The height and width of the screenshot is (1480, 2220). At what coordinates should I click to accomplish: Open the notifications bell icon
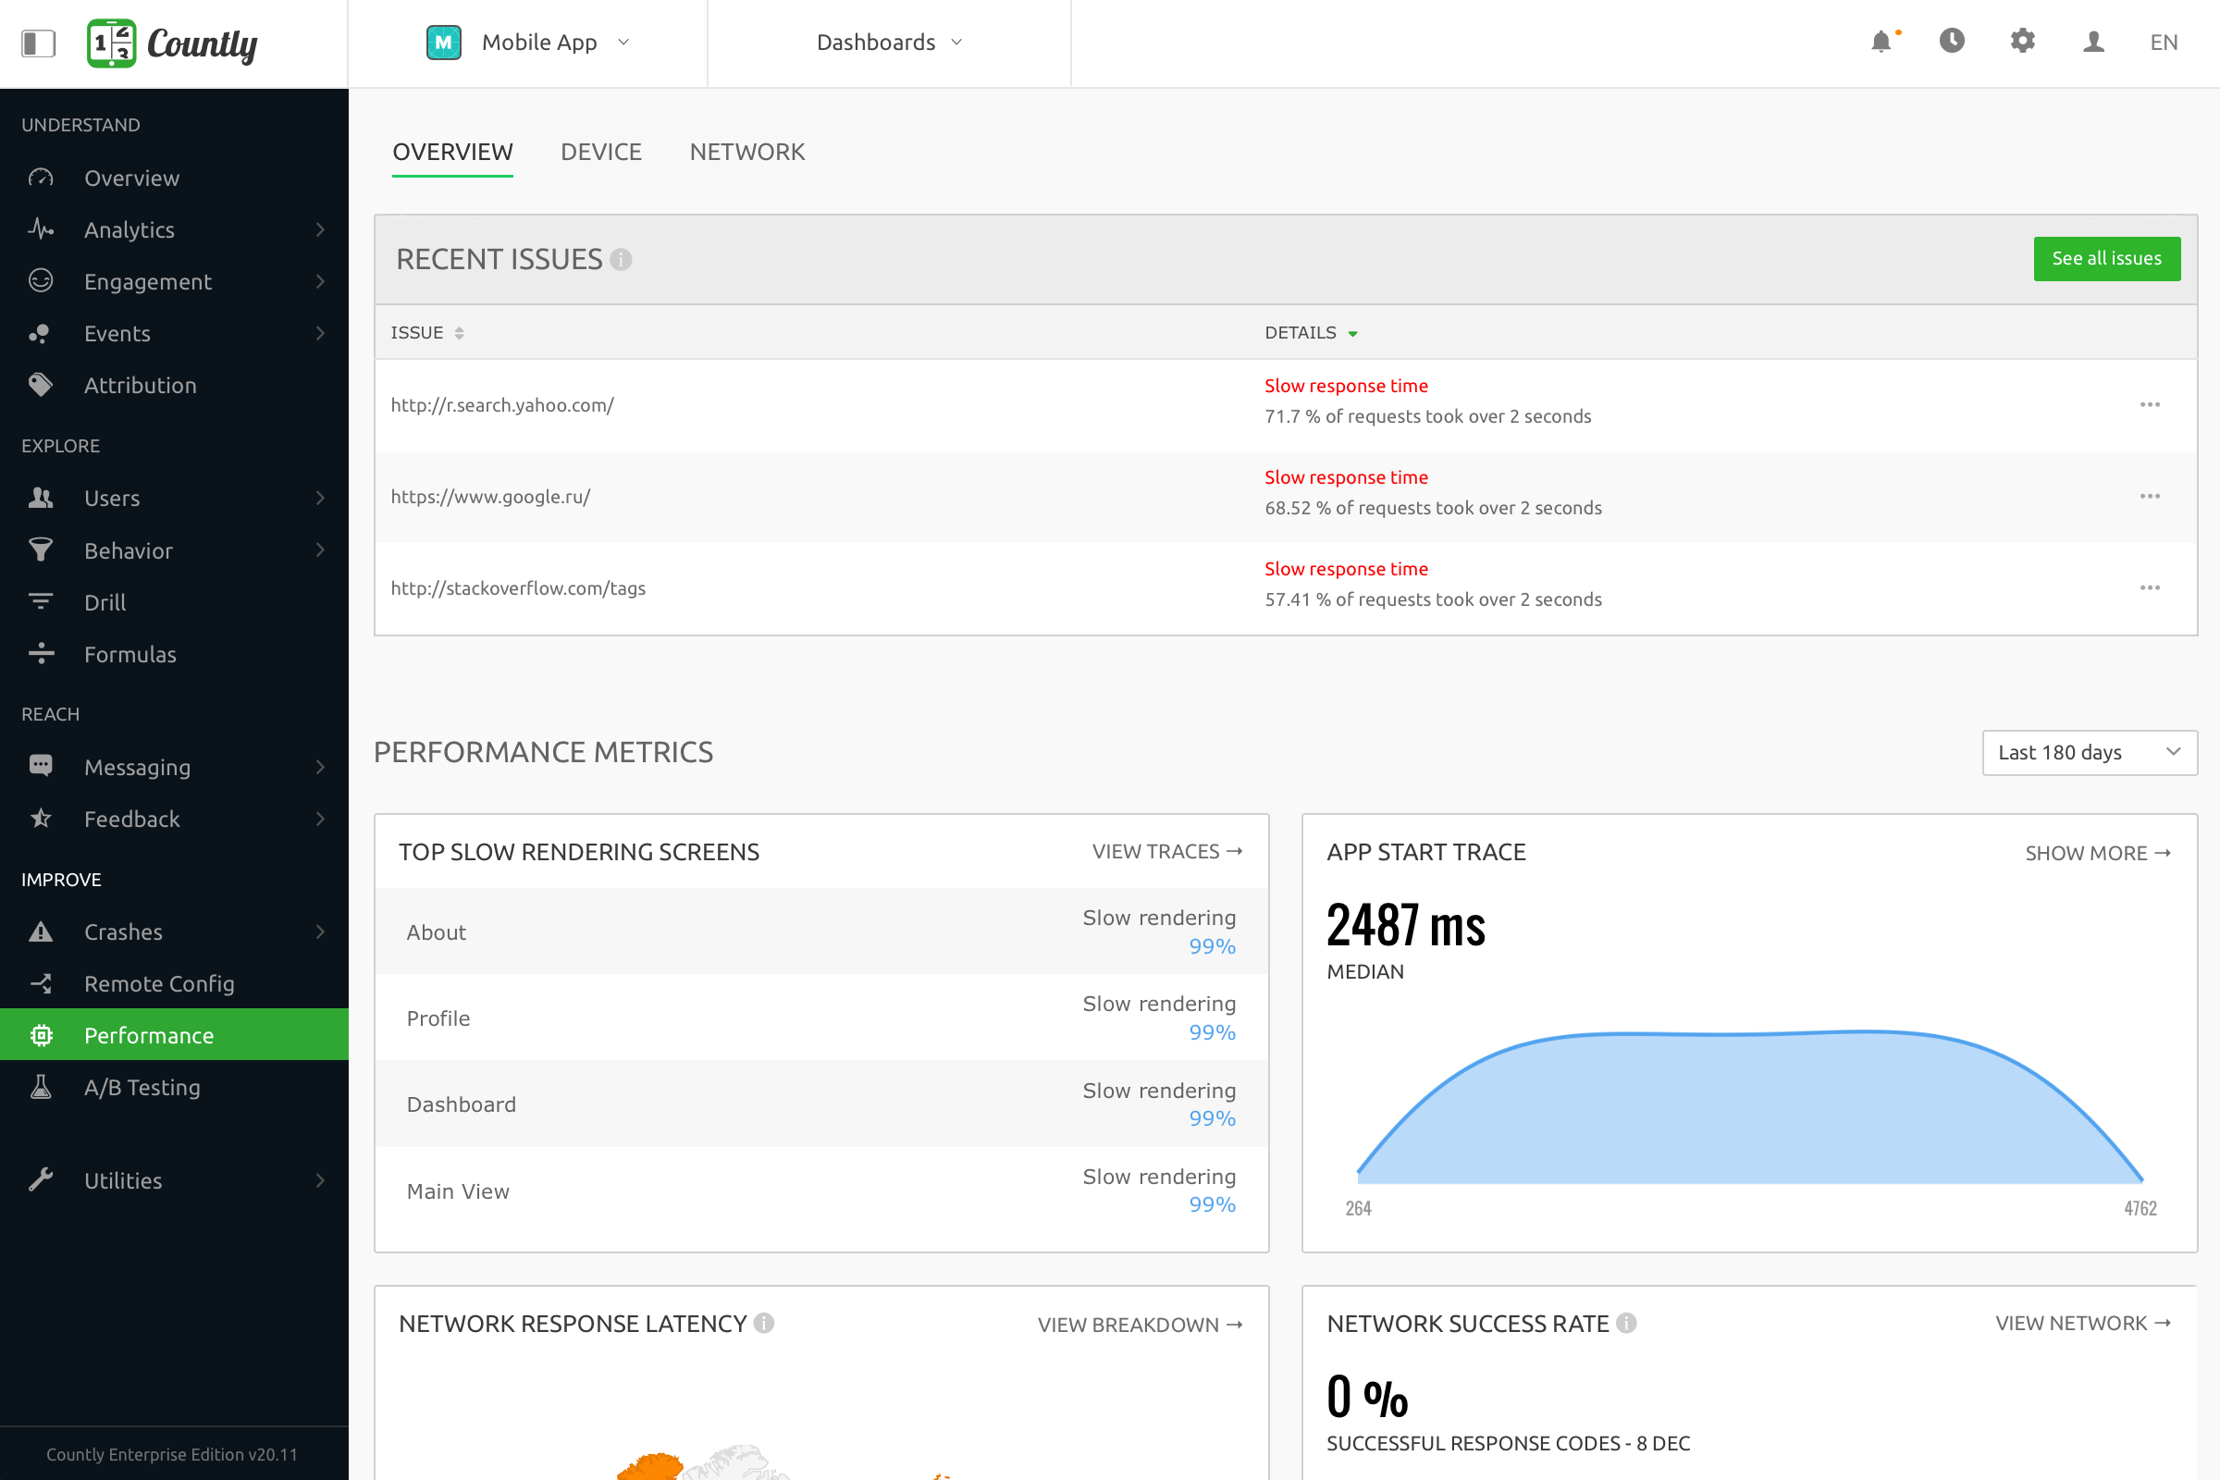tap(1881, 42)
